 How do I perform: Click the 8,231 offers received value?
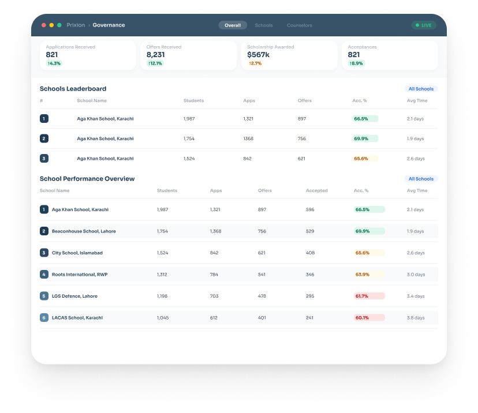155,55
